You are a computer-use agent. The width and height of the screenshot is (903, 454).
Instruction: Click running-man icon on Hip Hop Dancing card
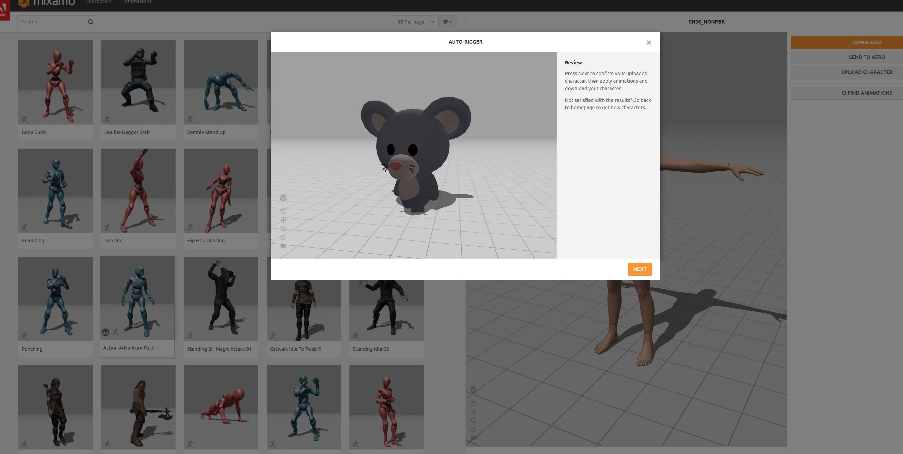point(190,228)
